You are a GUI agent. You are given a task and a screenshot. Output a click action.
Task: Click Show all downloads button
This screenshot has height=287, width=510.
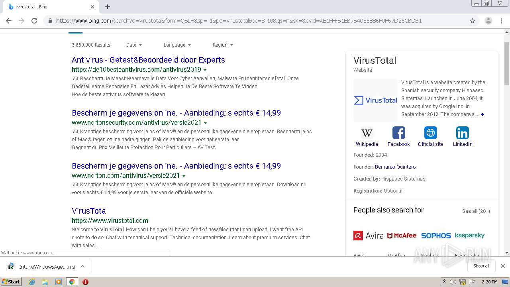[x=481, y=266]
